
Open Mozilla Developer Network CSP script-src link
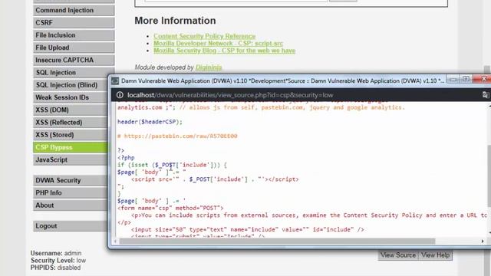(218, 44)
